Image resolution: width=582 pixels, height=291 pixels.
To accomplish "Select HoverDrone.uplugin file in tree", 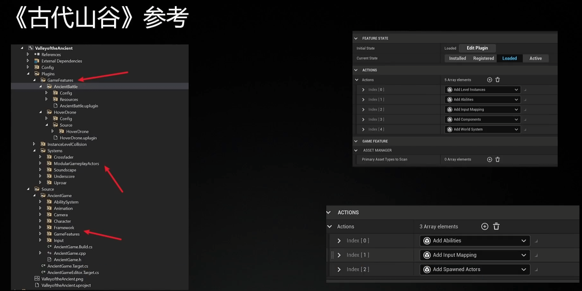I will pyautogui.click(x=78, y=138).
